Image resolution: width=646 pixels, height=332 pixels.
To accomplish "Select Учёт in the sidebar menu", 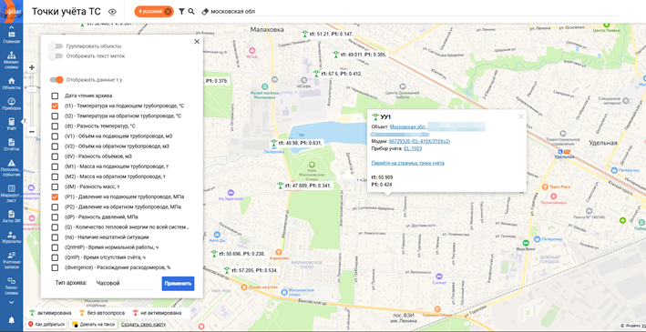I will tap(12, 125).
